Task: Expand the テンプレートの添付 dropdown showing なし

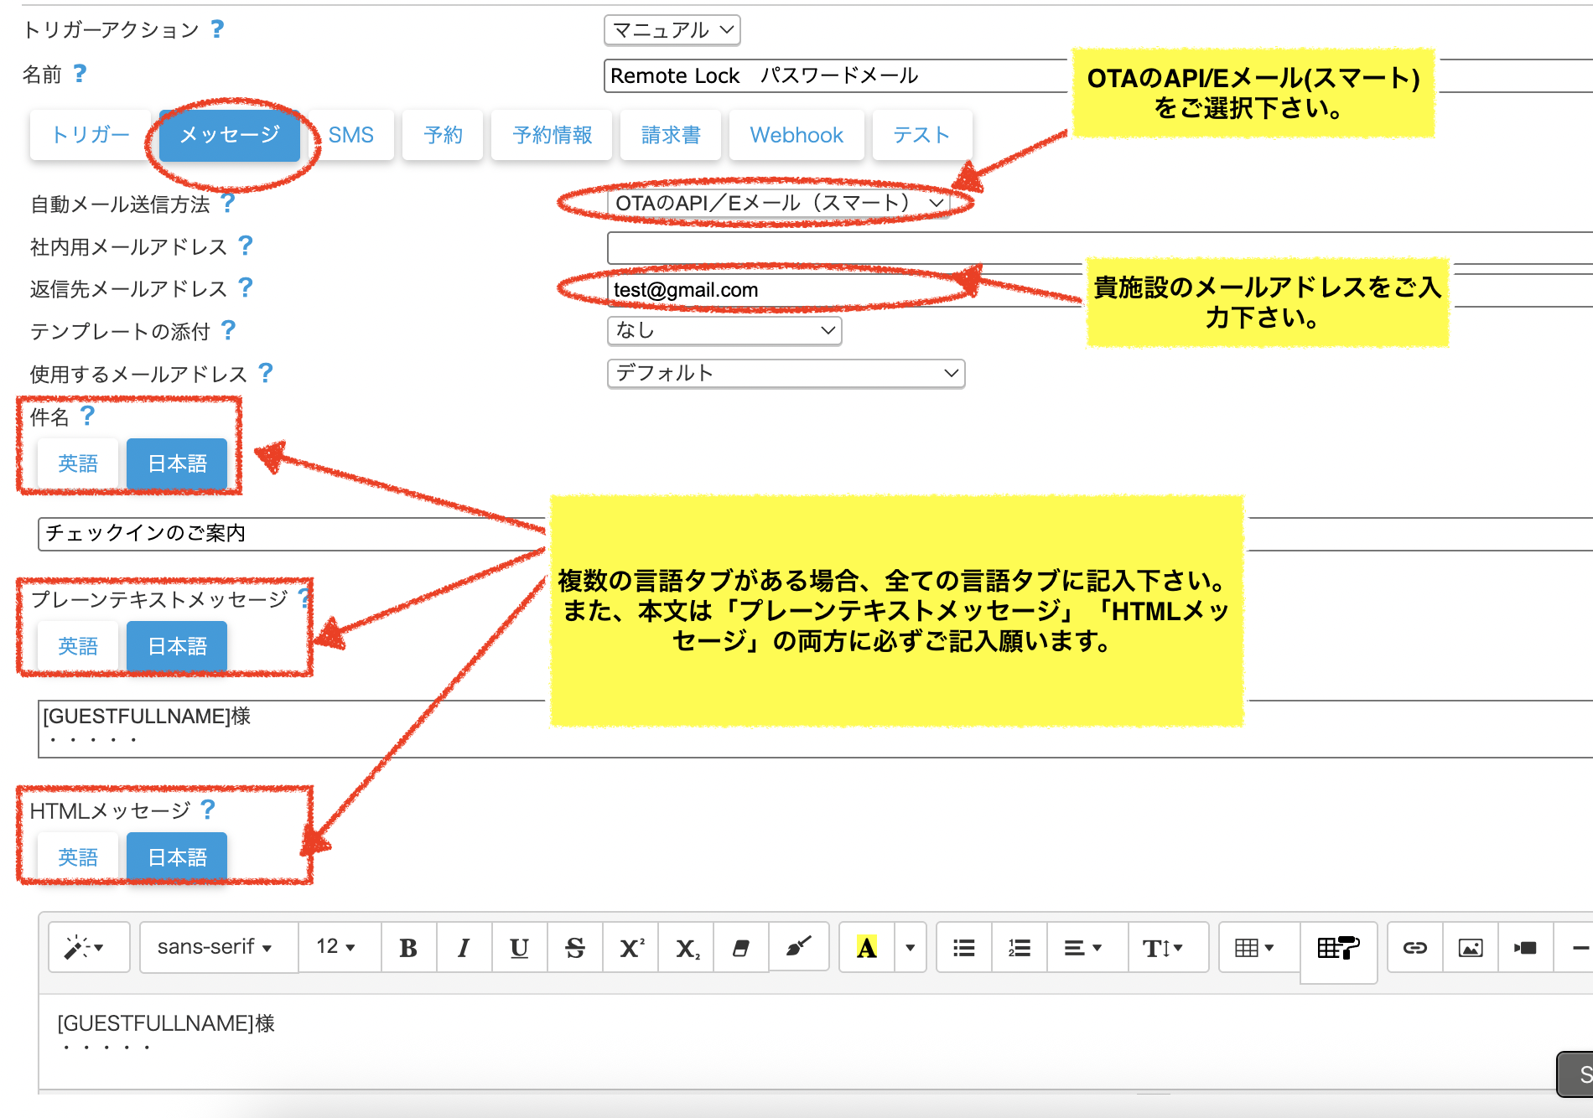Action: pos(724,330)
